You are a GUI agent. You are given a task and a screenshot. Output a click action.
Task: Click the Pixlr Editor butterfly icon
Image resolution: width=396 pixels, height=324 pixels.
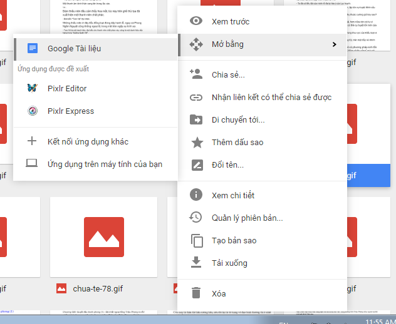tap(32, 89)
